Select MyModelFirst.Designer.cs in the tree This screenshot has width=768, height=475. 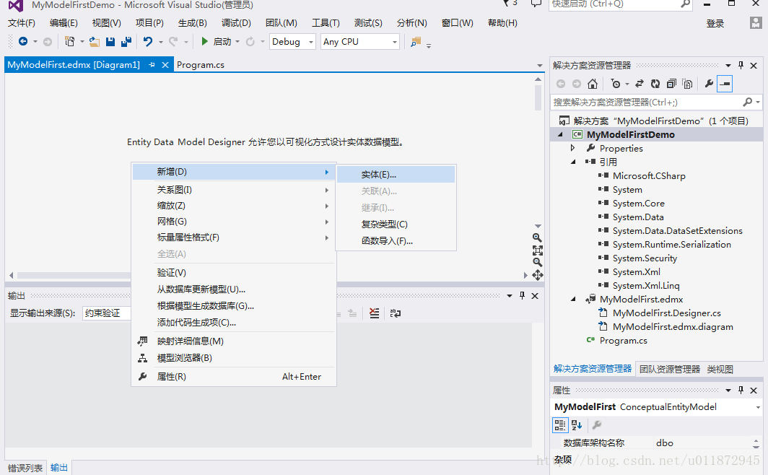click(x=667, y=313)
